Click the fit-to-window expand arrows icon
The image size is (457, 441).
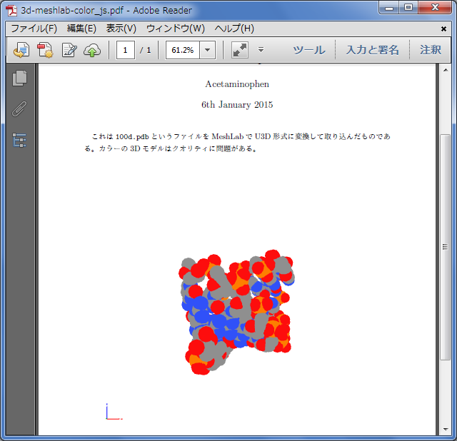[240, 50]
